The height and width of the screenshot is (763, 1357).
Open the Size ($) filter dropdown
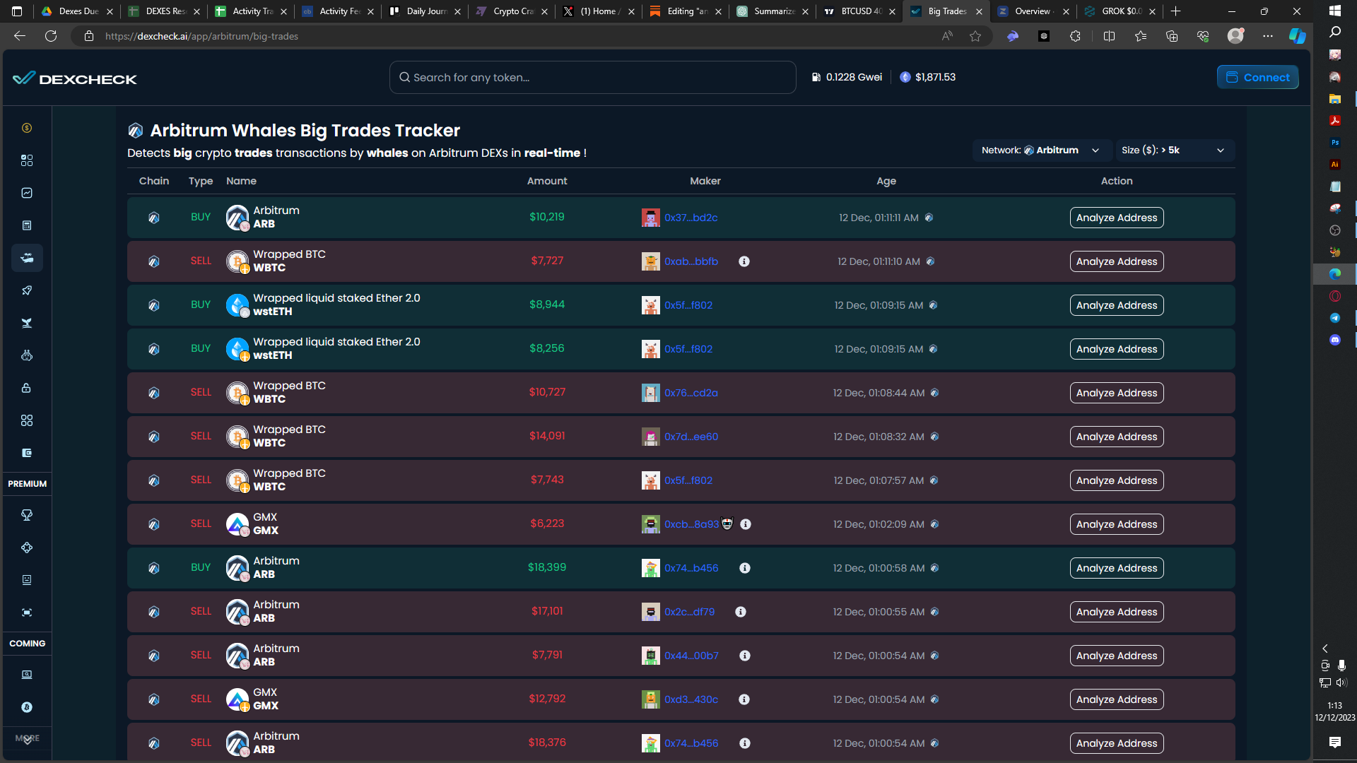coord(1174,150)
